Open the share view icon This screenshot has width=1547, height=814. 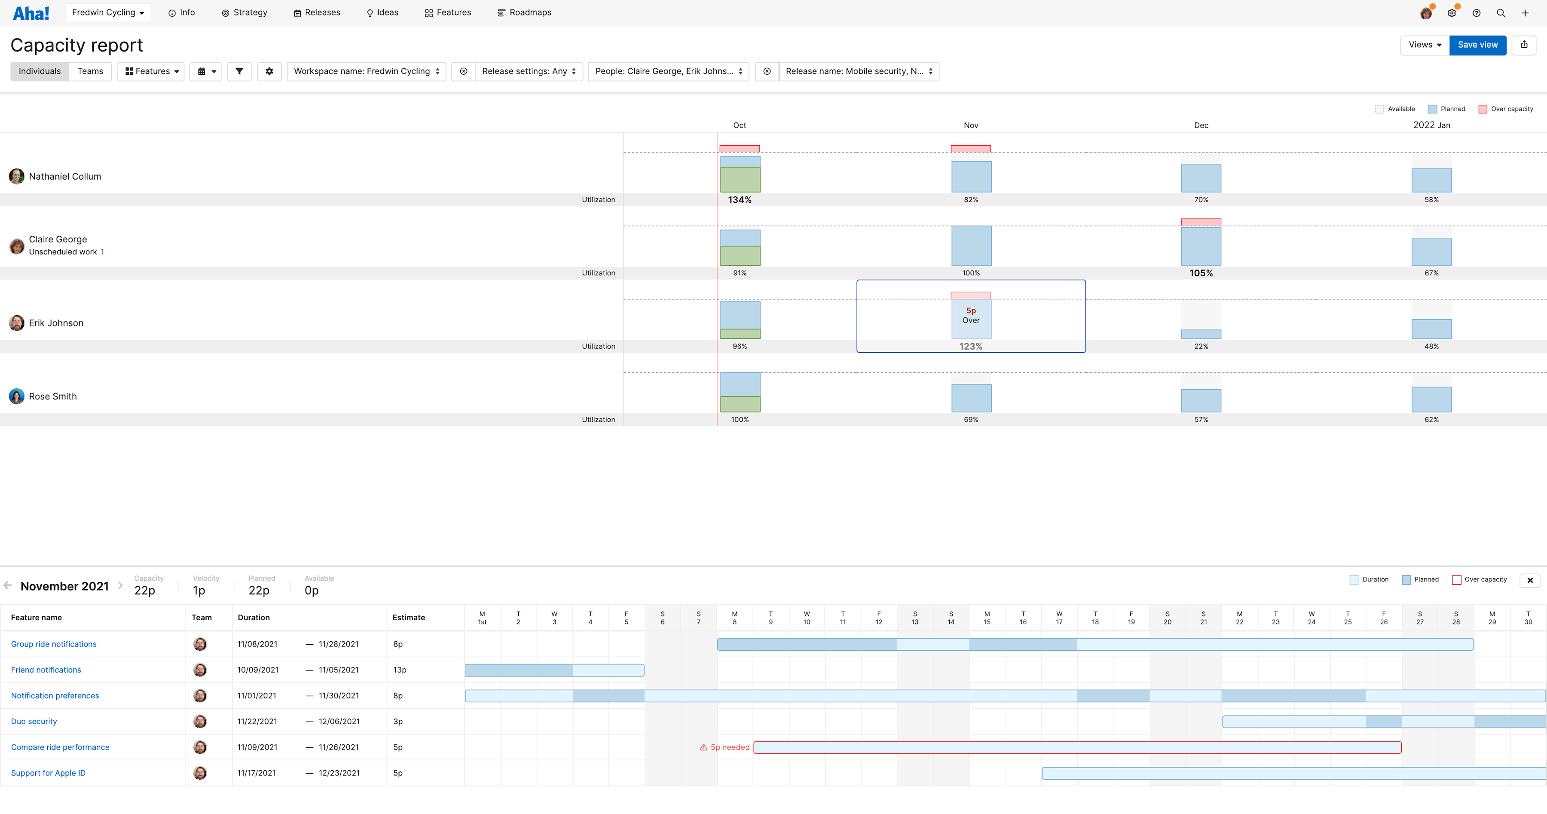(1524, 45)
